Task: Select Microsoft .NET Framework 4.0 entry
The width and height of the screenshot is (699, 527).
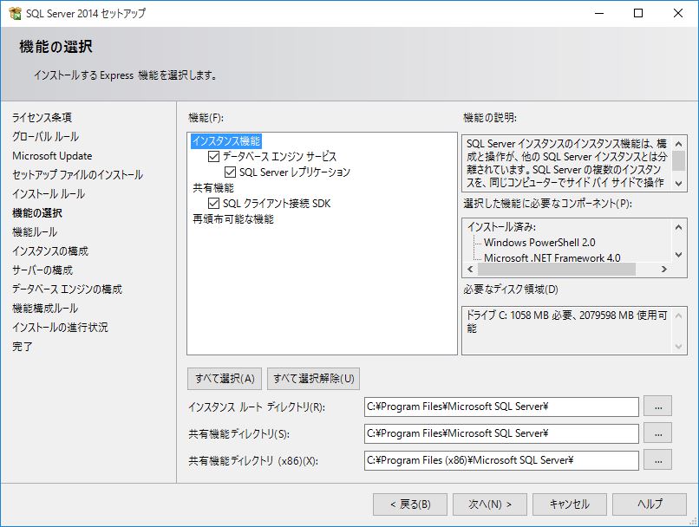Action: coord(552,258)
